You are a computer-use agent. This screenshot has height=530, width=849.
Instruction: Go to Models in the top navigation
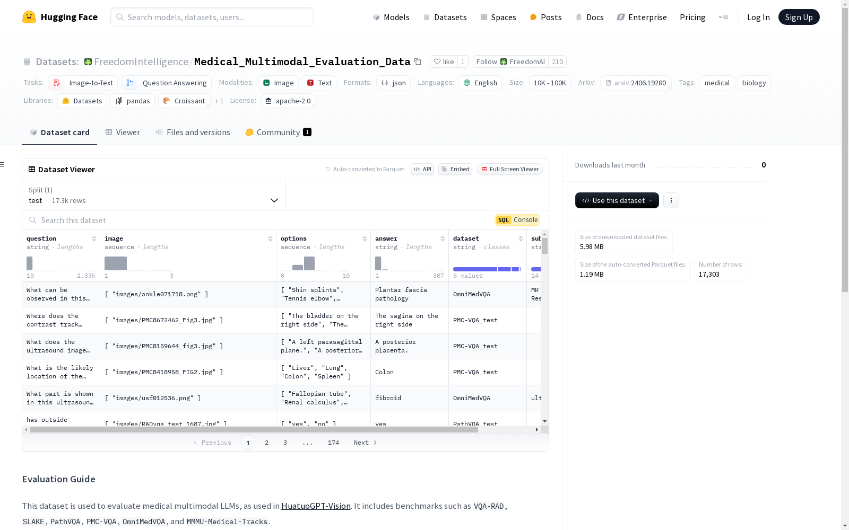tap(391, 17)
